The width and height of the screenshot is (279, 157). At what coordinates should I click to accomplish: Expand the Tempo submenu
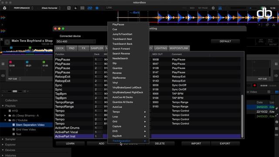pyautogui.click(x=128, y=112)
